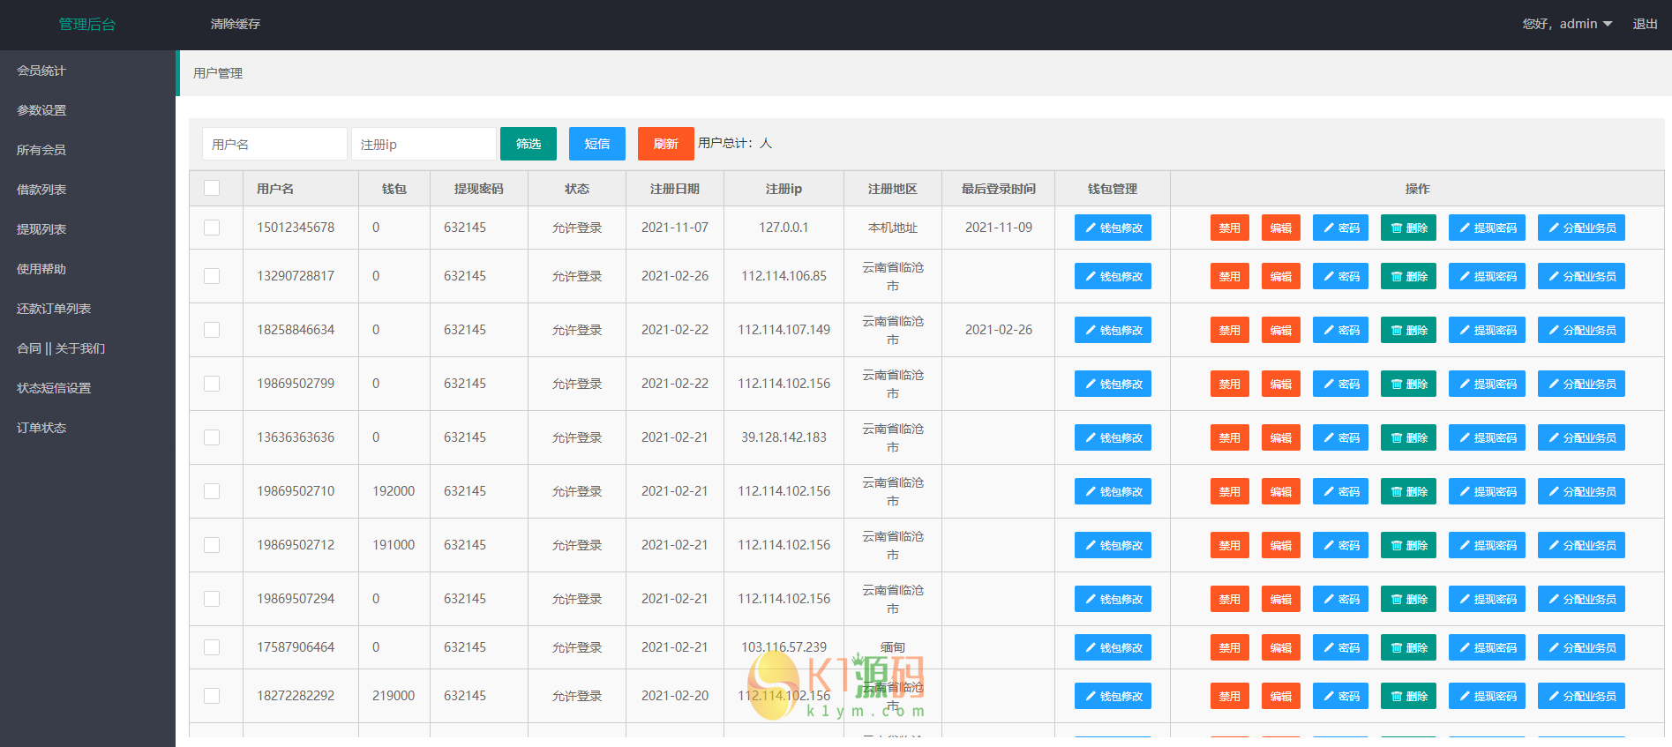Click the green 筛选 filter button

click(x=528, y=144)
